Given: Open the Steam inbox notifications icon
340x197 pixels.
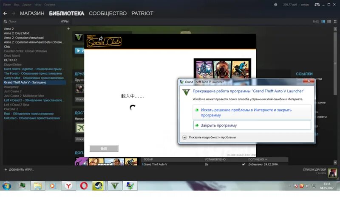Looking at the screenshot, I should (275, 5).
